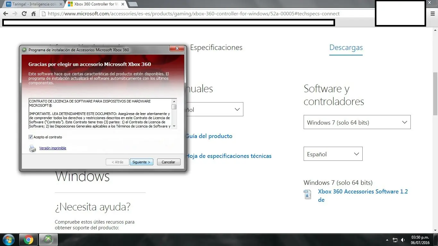Click the file icon beside Xbox 360 Accessories Software
The width and height of the screenshot is (438, 246).
(x=307, y=194)
